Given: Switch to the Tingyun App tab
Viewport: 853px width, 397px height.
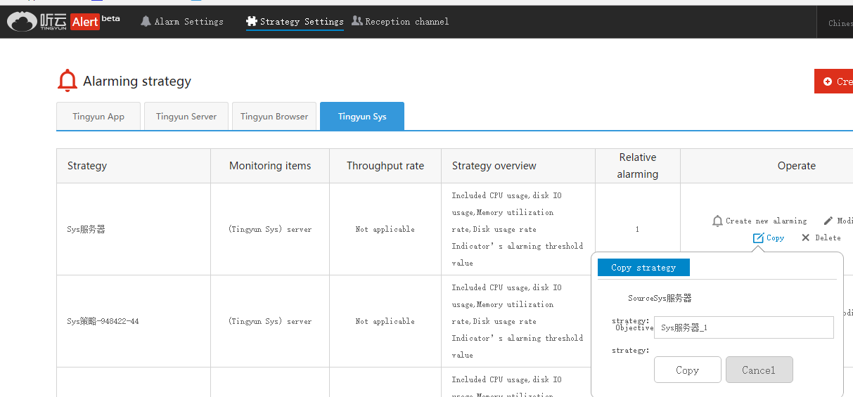Looking at the screenshot, I should tap(98, 117).
